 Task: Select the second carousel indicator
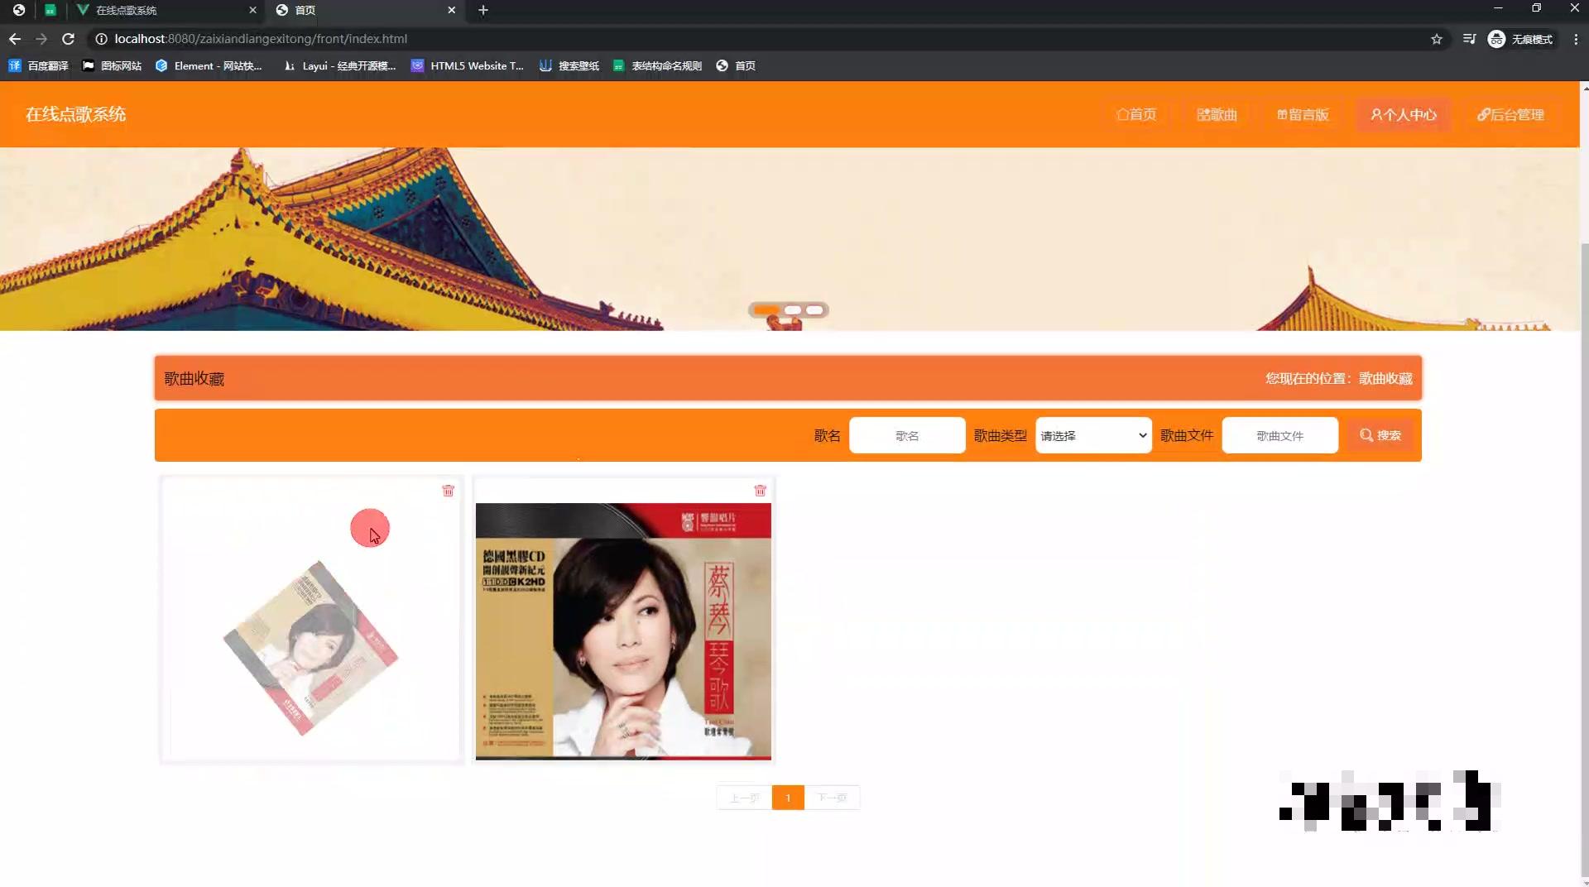pyautogui.click(x=793, y=310)
